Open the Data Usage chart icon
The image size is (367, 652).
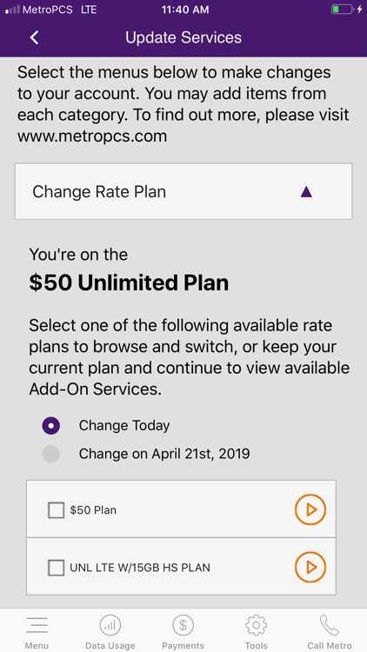click(110, 625)
